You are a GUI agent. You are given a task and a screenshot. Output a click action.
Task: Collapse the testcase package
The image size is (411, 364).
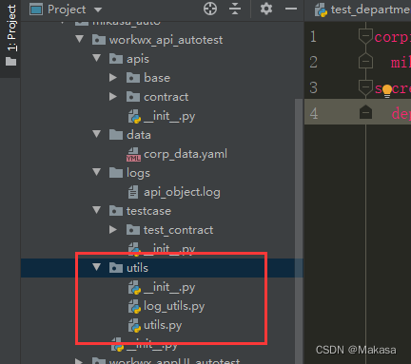(x=97, y=210)
